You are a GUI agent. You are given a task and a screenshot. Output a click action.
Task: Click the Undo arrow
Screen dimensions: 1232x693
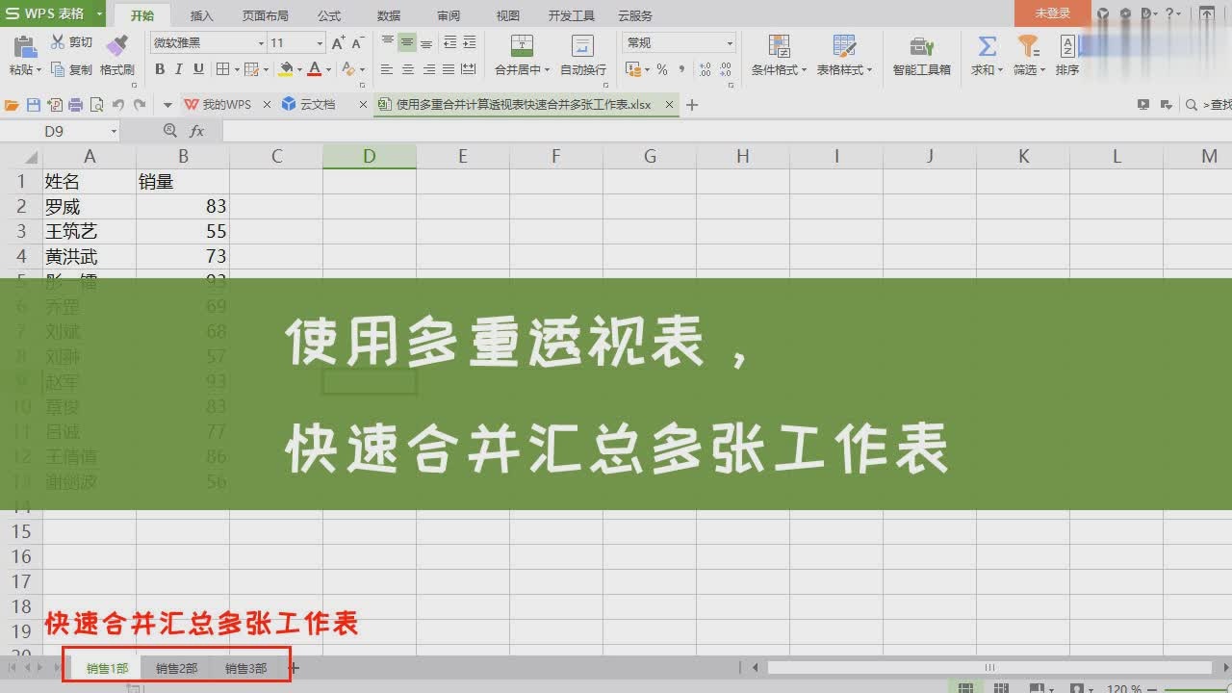coord(117,104)
